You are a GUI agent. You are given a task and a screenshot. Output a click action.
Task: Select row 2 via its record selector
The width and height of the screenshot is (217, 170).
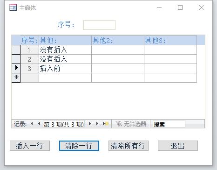[16, 59]
